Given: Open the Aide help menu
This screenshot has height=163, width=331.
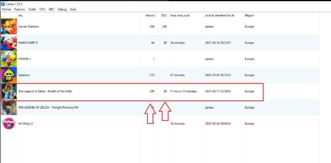Looking at the screenshot, I should pos(73,9).
